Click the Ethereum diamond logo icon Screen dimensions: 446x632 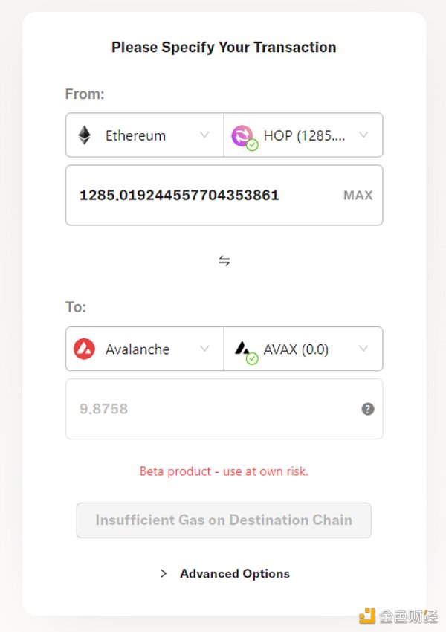(85, 135)
